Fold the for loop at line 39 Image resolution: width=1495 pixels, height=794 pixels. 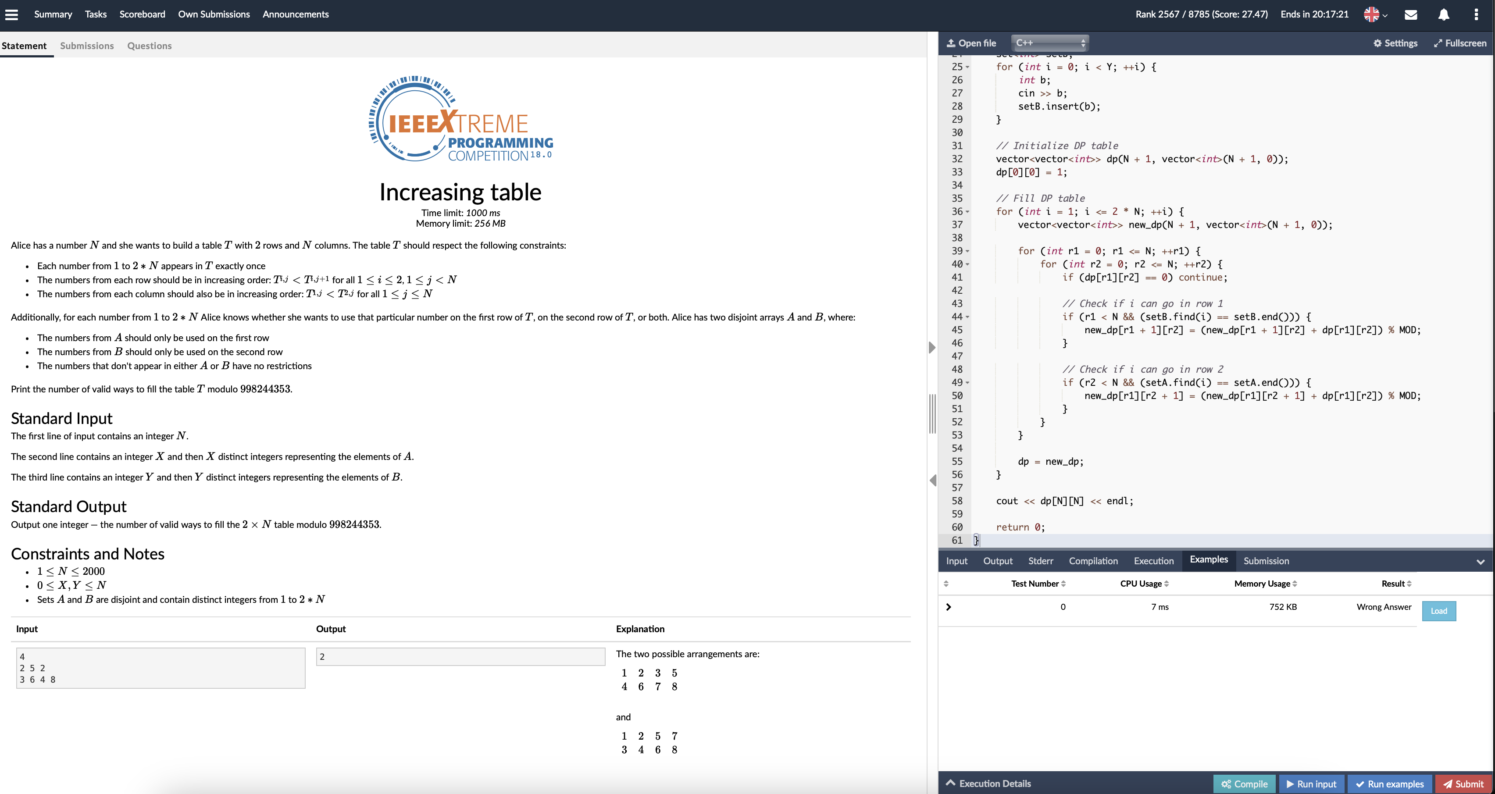967,251
